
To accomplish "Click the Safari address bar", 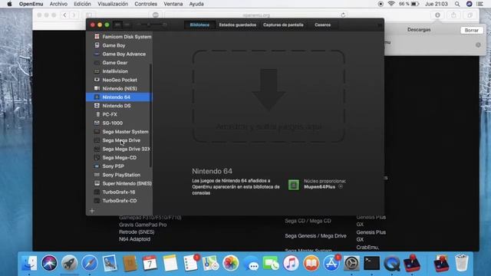I will pyautogui.click(x=256, y=15).
